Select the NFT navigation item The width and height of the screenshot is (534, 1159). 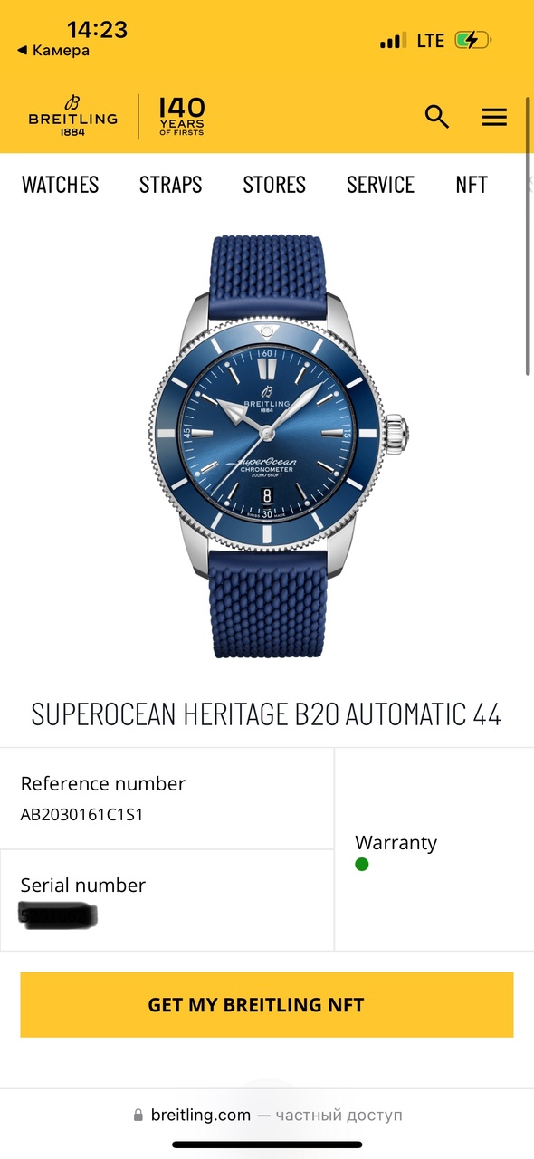472,185
